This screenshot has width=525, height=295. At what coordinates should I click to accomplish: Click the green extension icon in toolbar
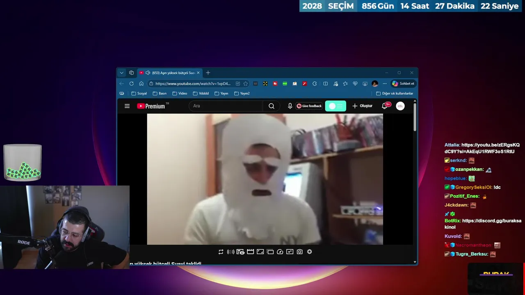[285, 84]
